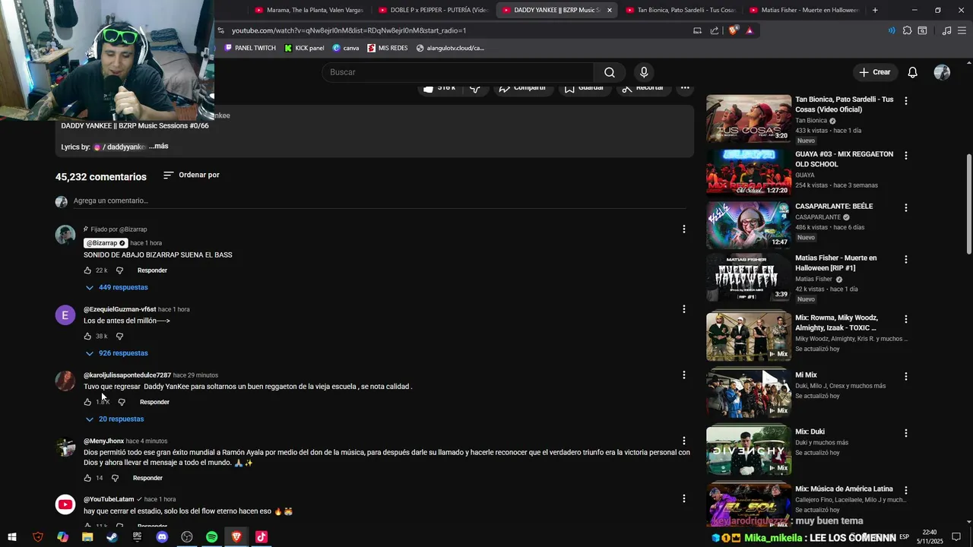Open Discord from the taskbar
973x547 pixels.
point(162,537)
